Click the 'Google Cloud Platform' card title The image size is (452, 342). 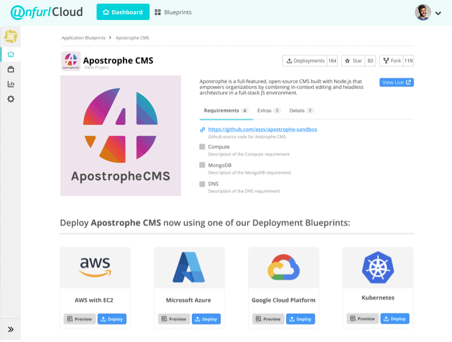point(283,300)
